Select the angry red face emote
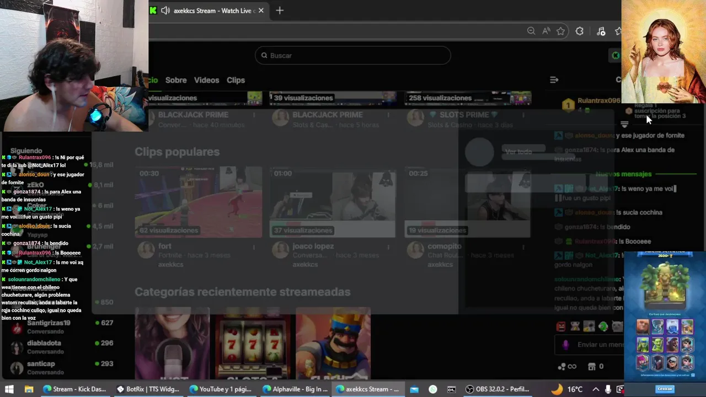The image size is (706, 397). click(561, 326)
